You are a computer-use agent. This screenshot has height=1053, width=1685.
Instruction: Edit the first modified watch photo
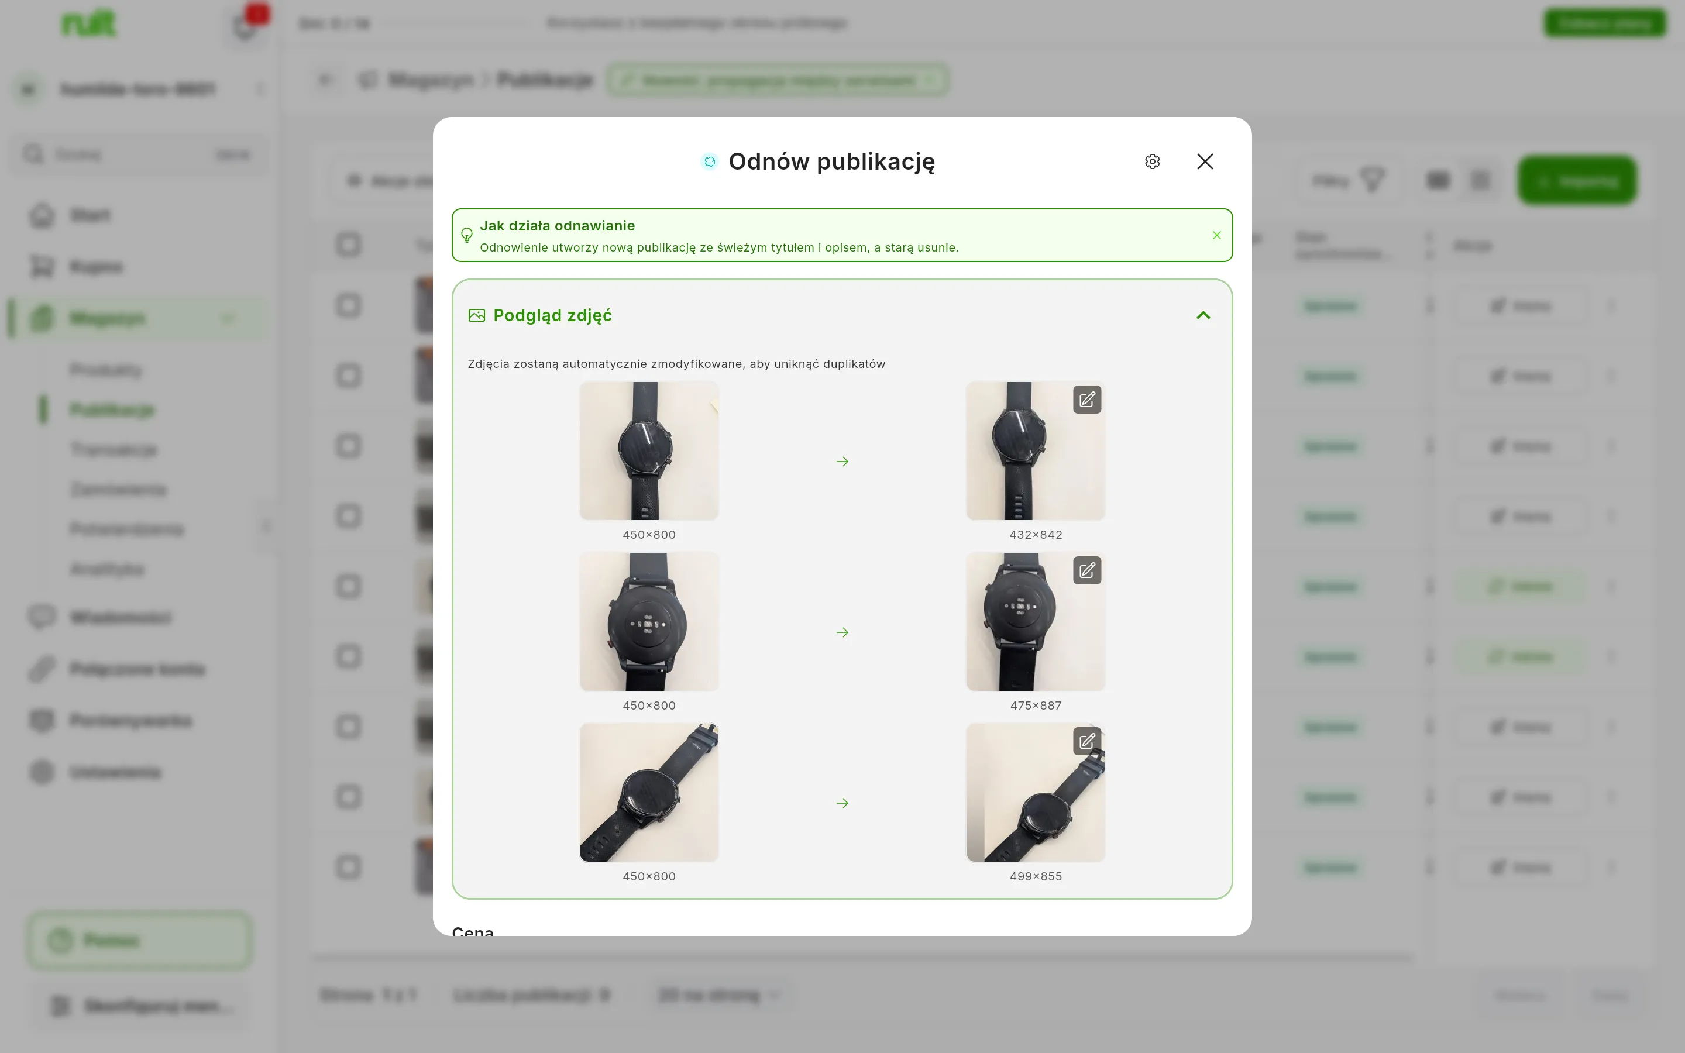[1087, 400]
